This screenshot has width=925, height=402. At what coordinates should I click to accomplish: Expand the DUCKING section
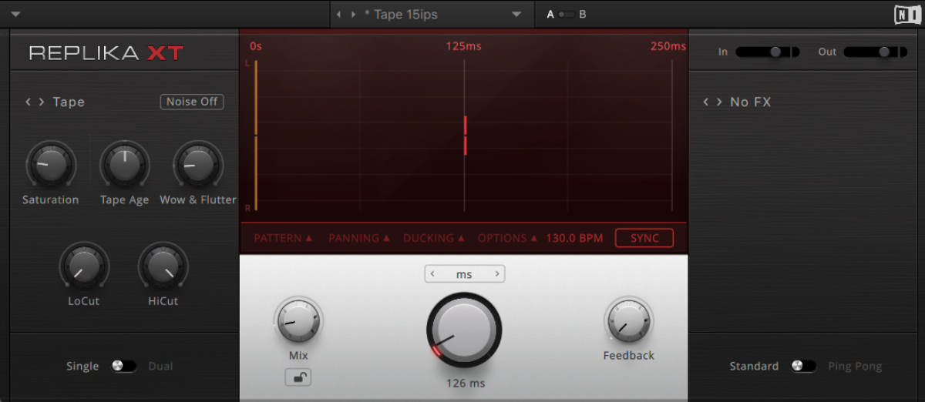click(434, 238)
